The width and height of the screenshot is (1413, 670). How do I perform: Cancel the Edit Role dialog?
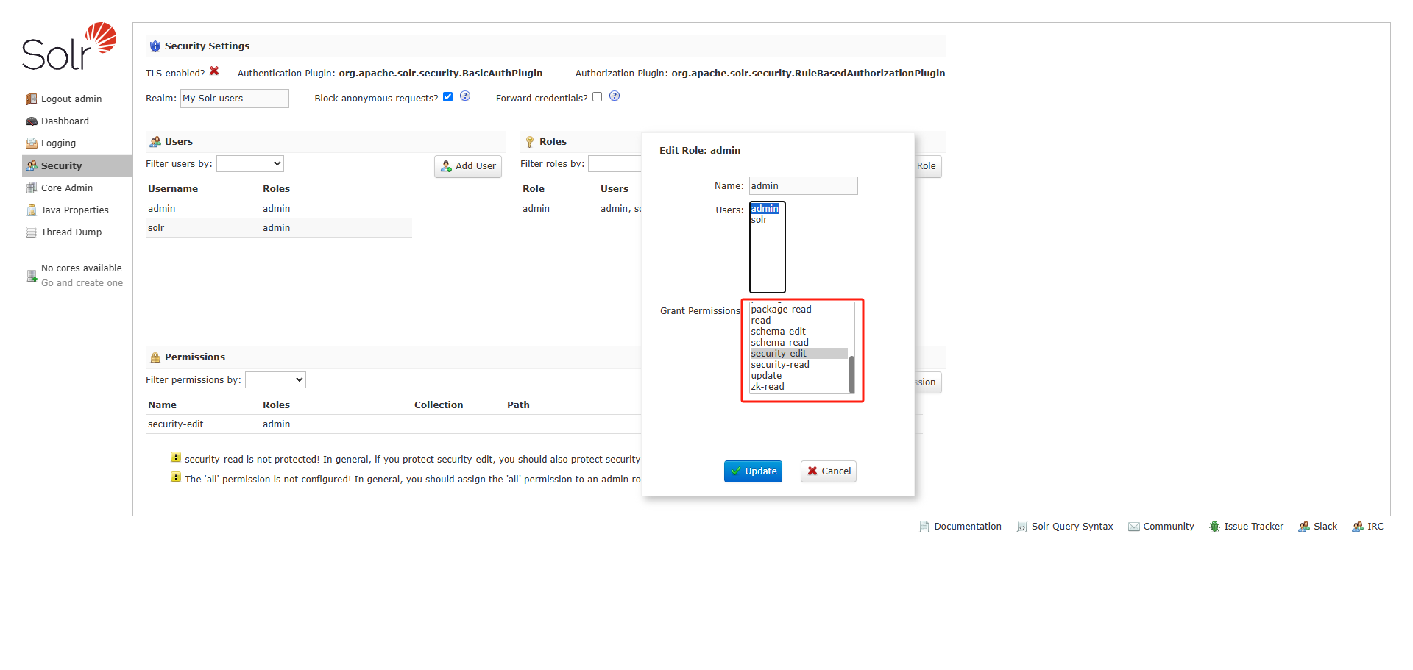click(829, 471)
